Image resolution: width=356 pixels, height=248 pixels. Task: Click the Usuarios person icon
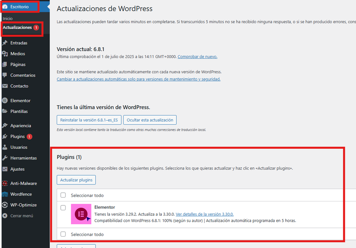(5, 147)
